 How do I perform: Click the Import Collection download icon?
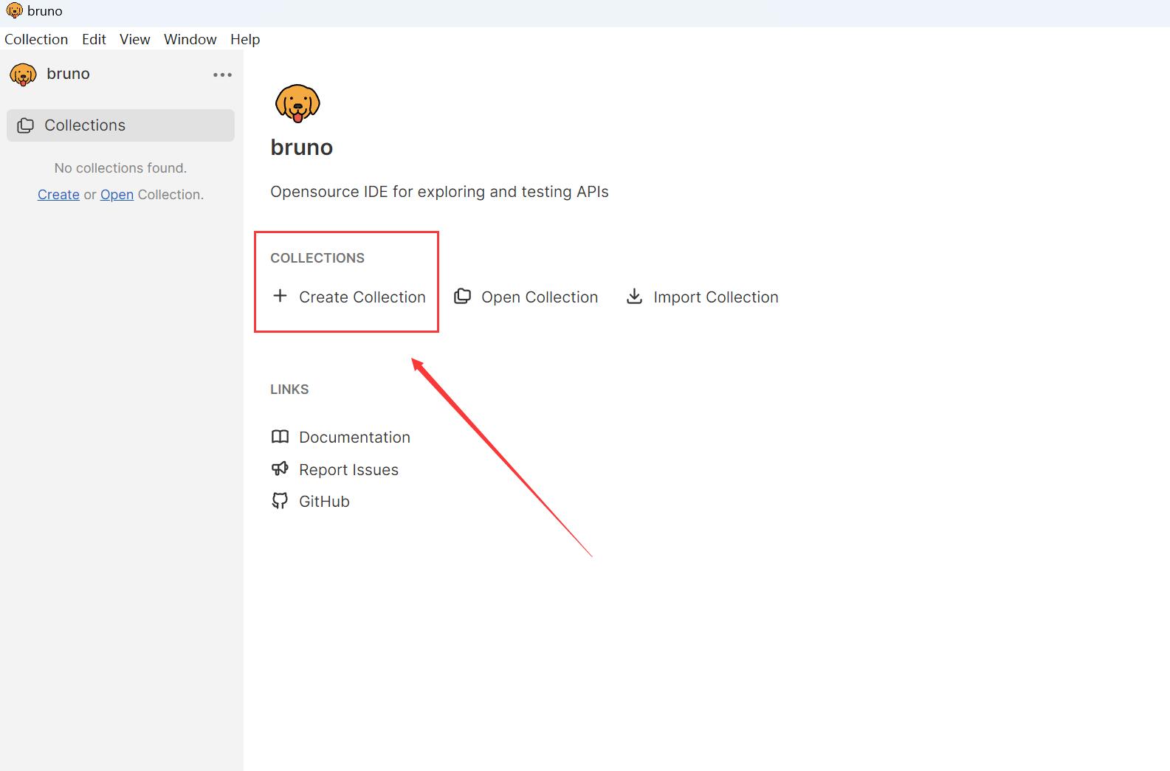pos(634,297)
